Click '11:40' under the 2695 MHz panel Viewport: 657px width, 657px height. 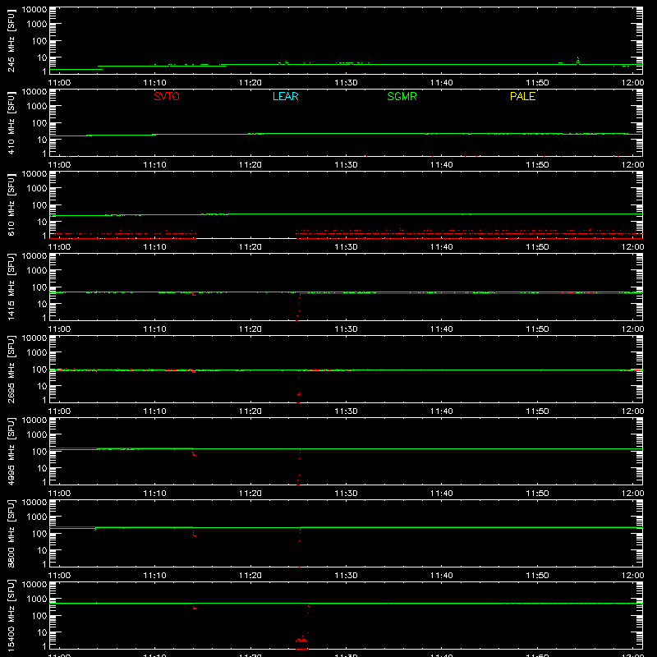tap(442, 411)
